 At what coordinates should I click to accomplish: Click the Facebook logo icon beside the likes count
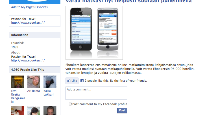(82, 81)
